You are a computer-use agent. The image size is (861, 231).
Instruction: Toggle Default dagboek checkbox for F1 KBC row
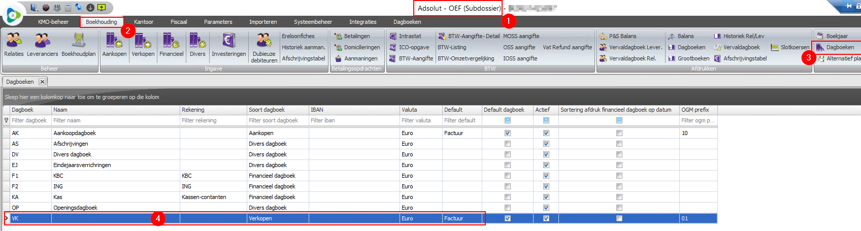[x=508, y=176]
